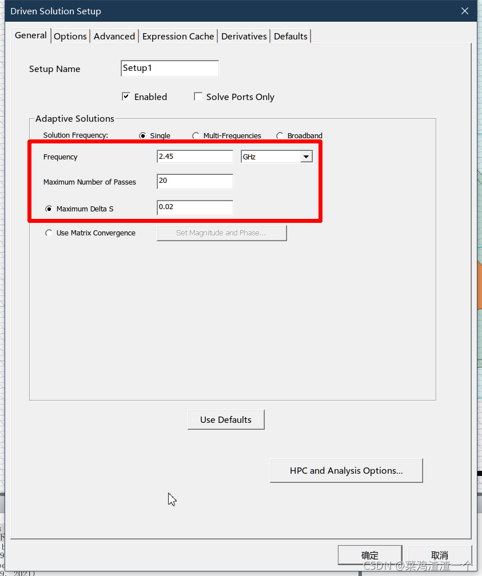The image size is (482, 576).
Task: Select the Maximum Delta S radio button
Action: [49, 209]
